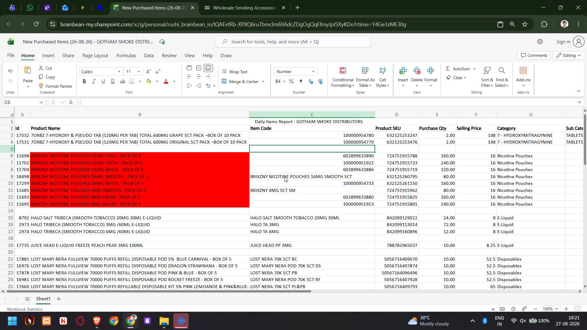Apply the red font color swatch

(166, 81)
